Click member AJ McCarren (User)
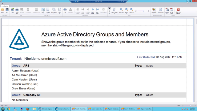Screen dimensions: 197x111 point(24,75)
